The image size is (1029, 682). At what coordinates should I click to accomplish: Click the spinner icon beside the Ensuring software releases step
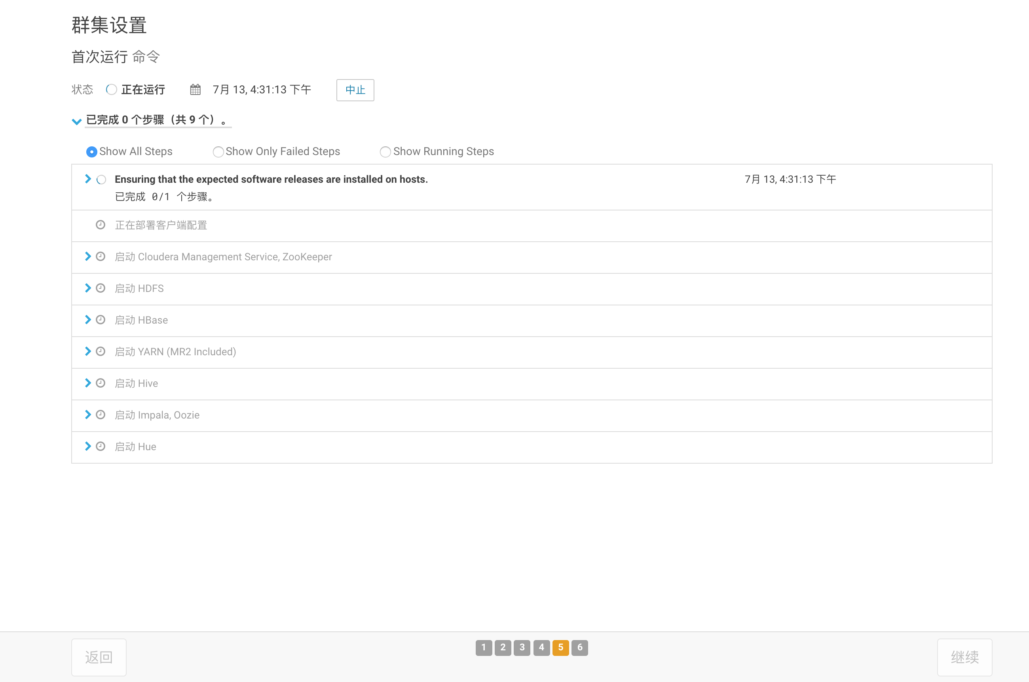click(x=101, y=180)
